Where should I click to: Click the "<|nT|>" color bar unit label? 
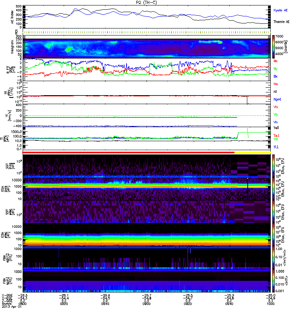[286, 281]
